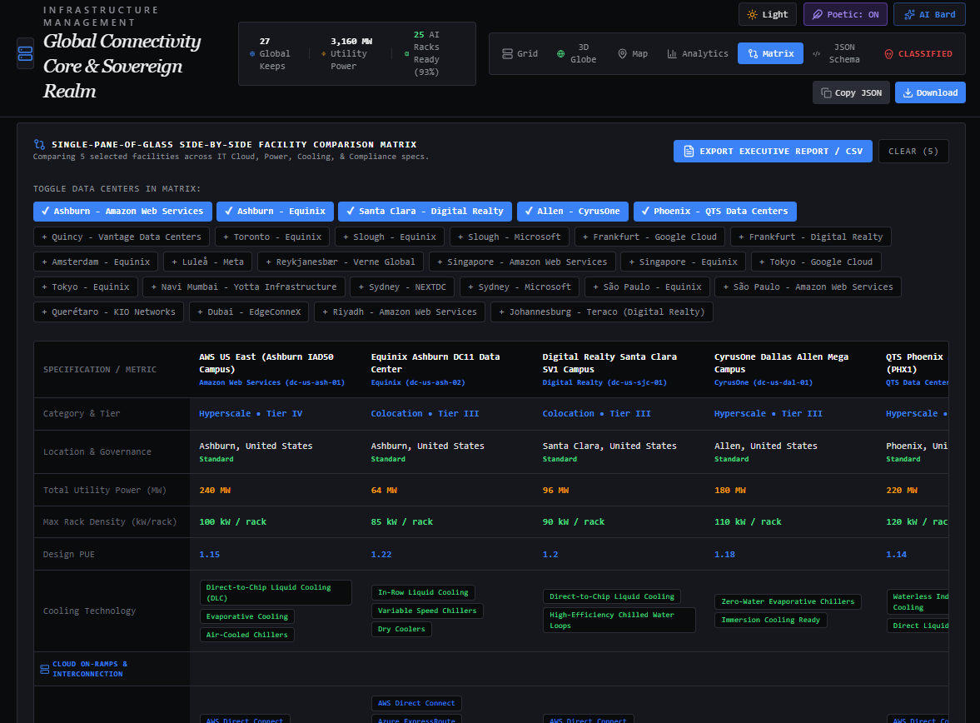Image resolution: width=980 pixels, height=723 pixels.
Task: Click the server rack logo icon
Action: (x=25, y=53)
